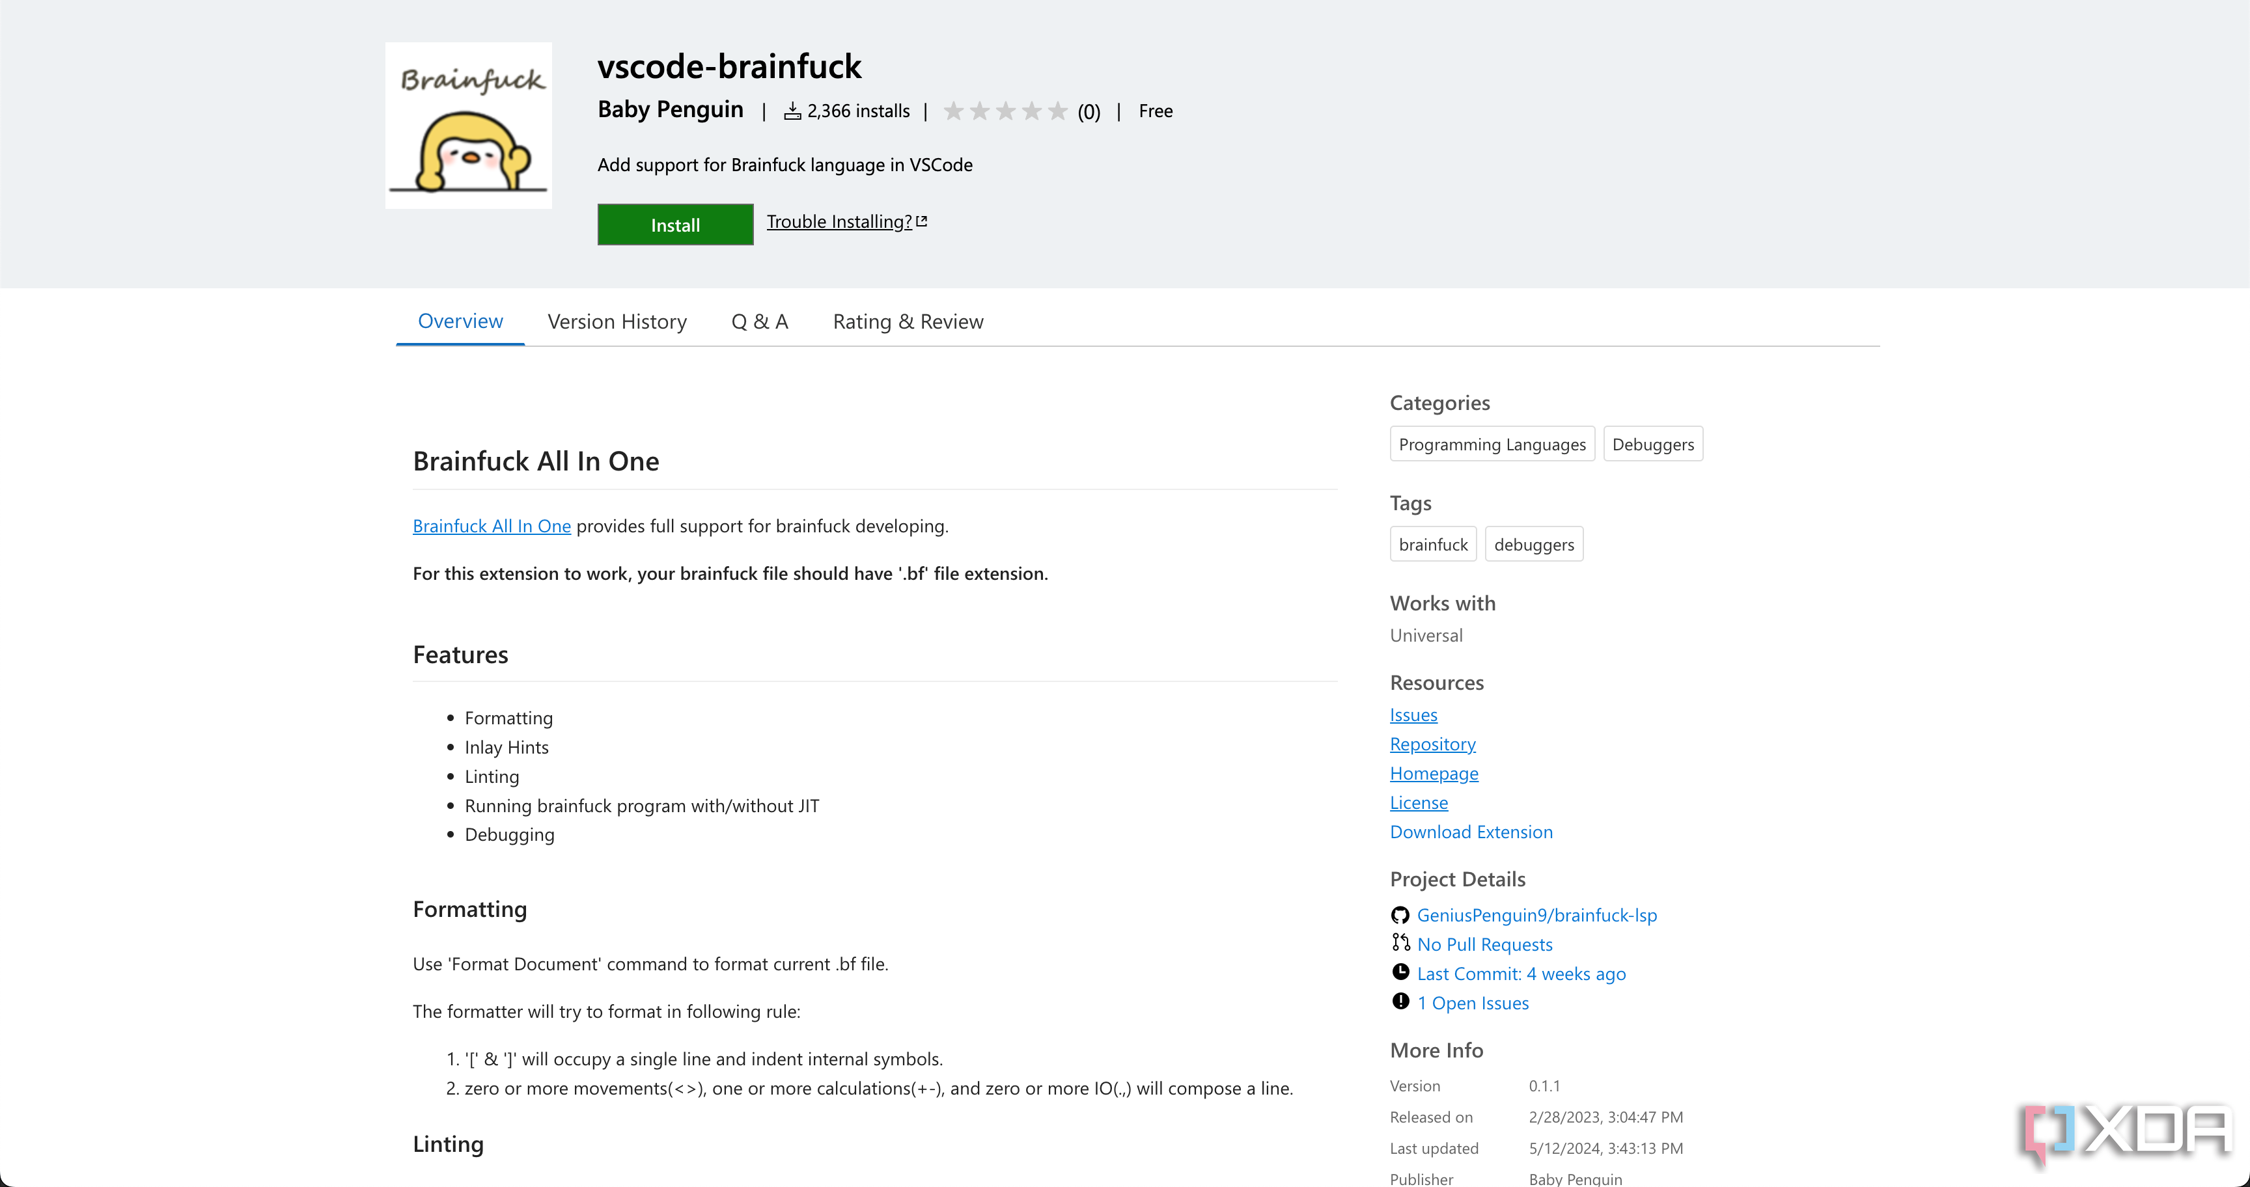Click the brainfuck tag filter
The image size is (2250, 1187).
[1432, 543]
